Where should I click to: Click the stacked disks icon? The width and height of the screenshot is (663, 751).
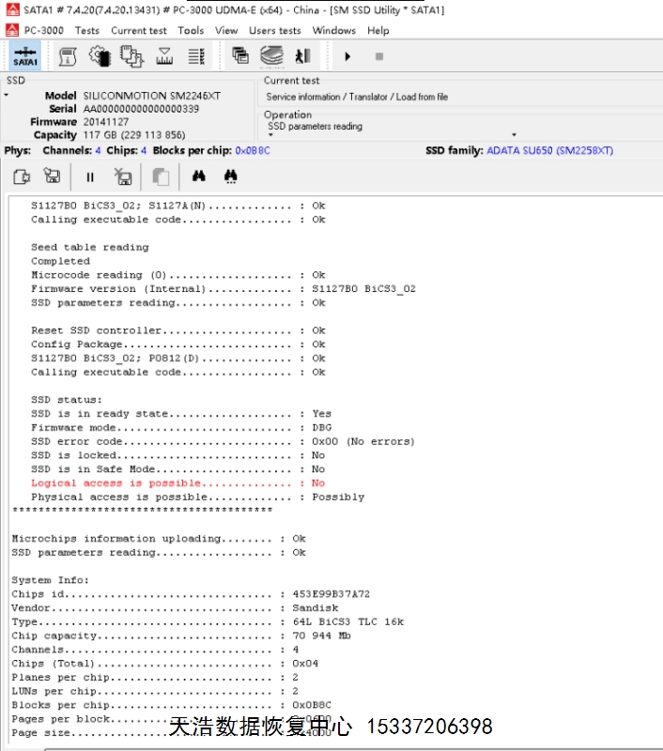pyautogui.click(x=271, y=56)
